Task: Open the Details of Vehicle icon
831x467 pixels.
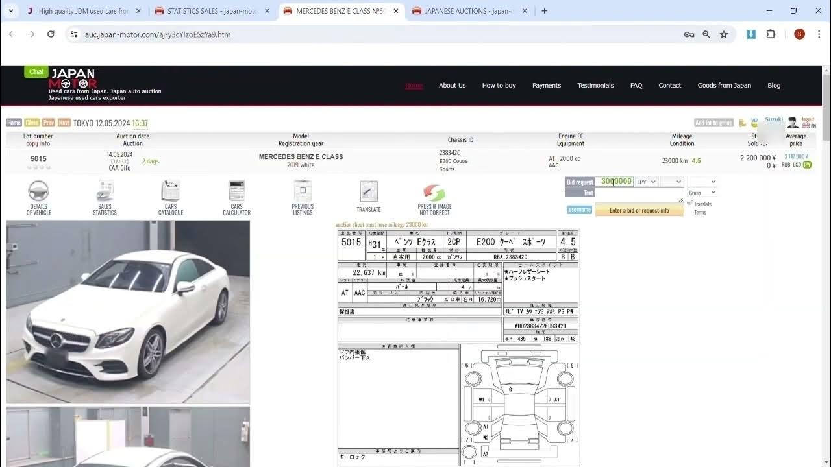Action: pos(38,191)
